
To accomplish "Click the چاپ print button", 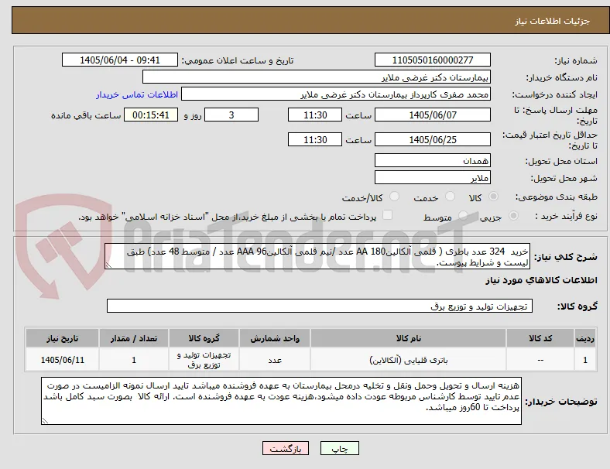I will pos(340,448).
